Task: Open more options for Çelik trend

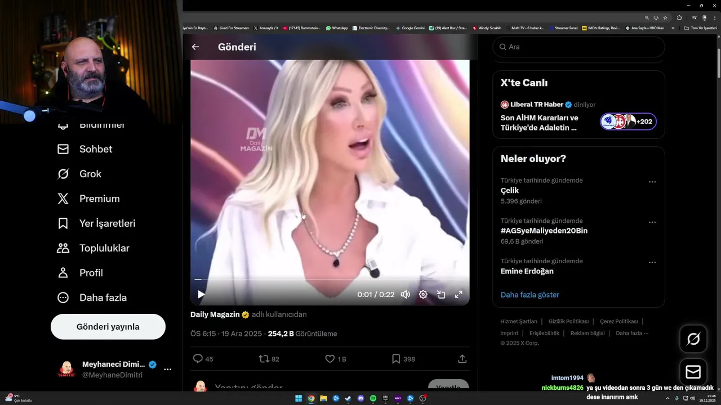Action: (652, 182)
